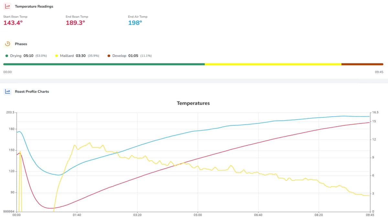The height and width of the screenshot is (223, 388).
Task: Click the yellow Maillard segment of phase bar
Action: [273, 64]
